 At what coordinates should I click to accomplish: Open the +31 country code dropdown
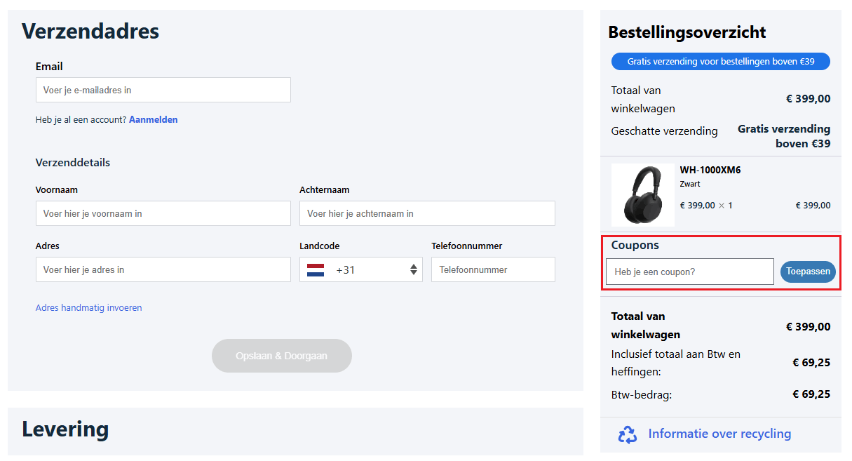point(413,269)
